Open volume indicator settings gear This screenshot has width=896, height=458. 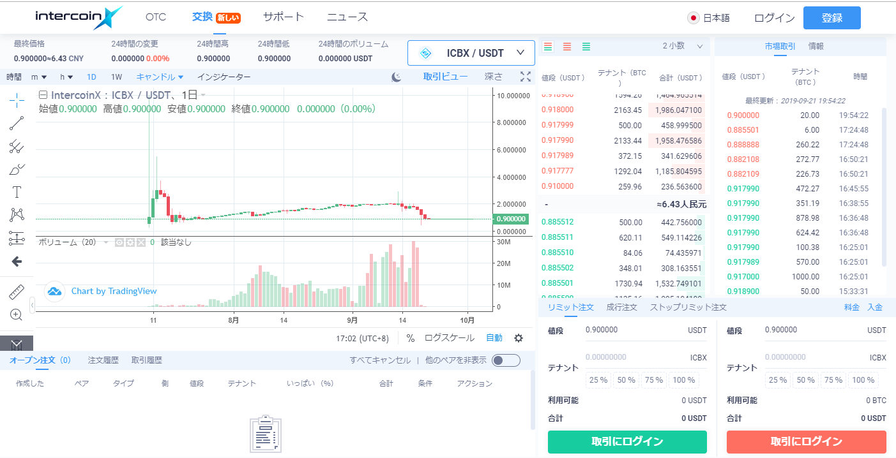point(130,242)
